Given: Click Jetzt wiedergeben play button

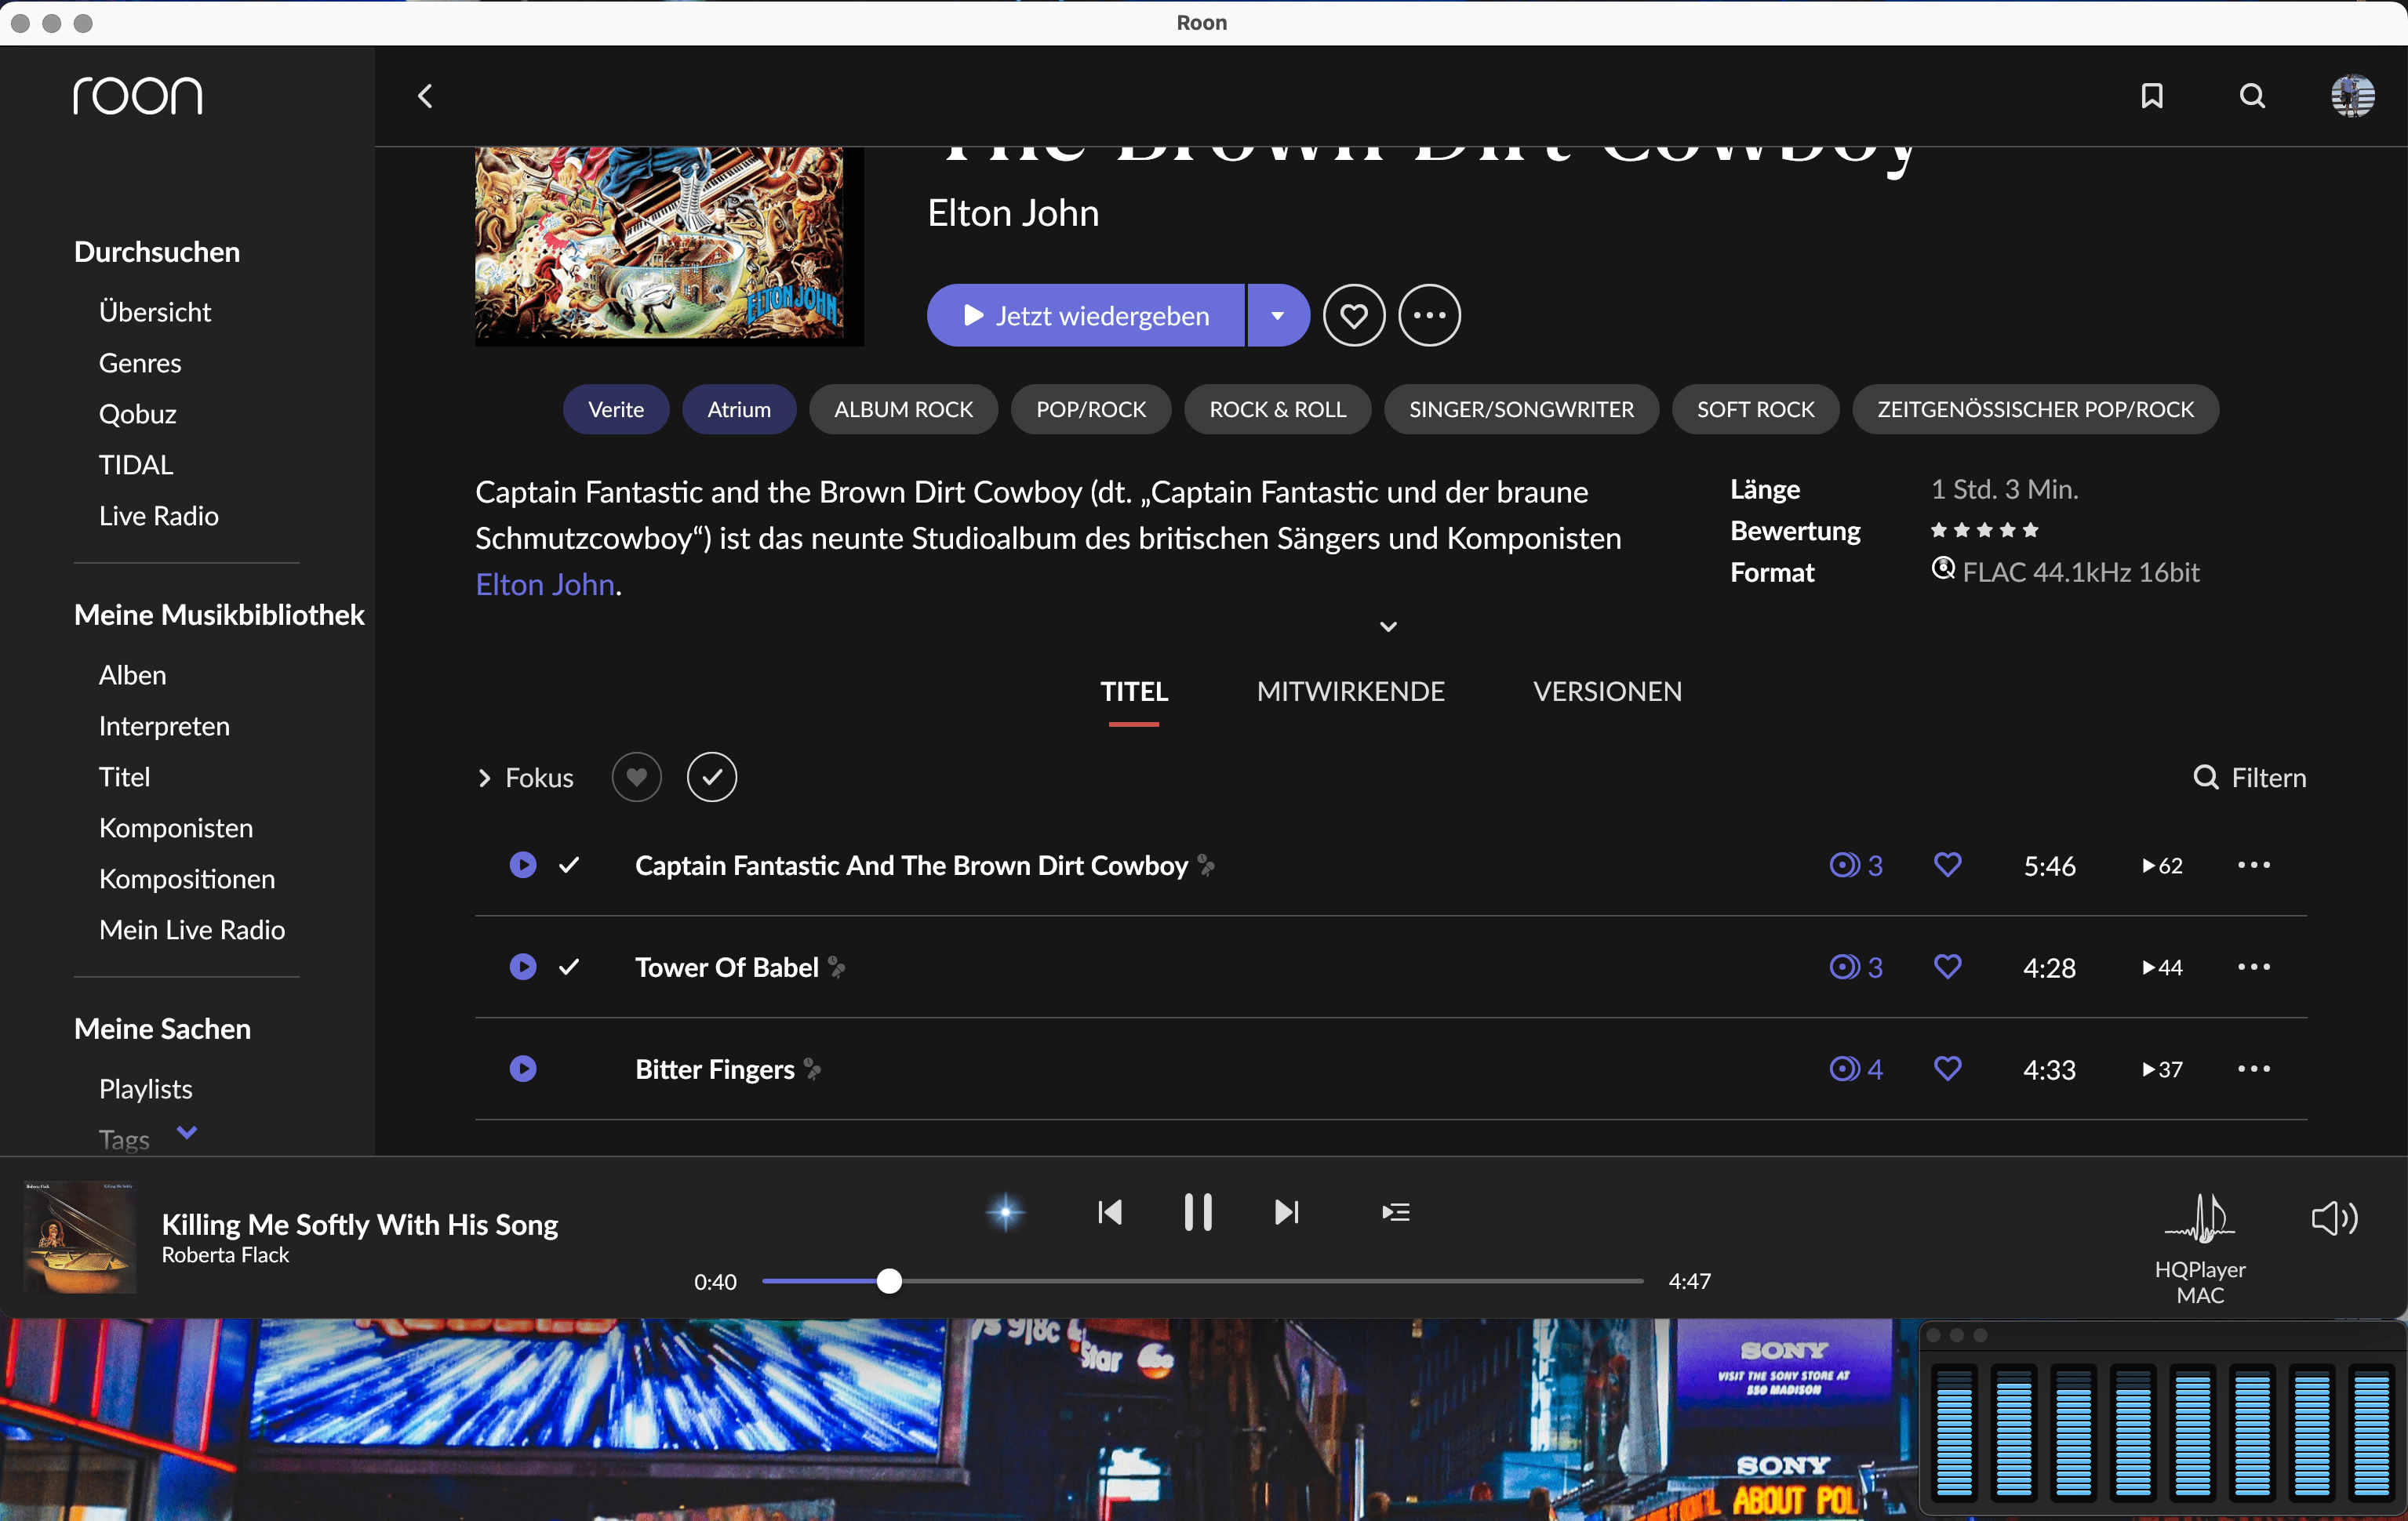Looking at the screenshot, I should [1086, 316].
